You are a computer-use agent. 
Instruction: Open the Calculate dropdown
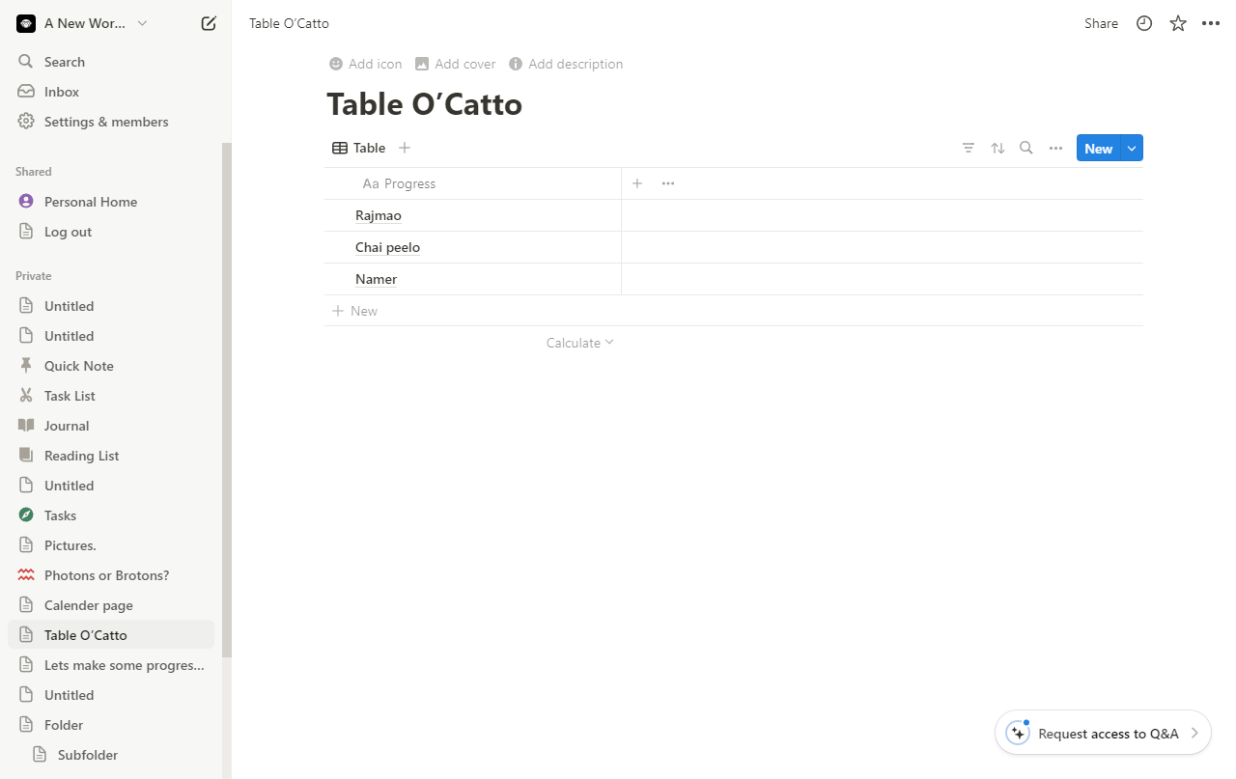[579, 343]
